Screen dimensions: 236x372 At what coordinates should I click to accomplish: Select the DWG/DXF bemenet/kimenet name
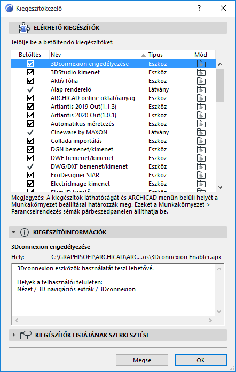point(89,166)
